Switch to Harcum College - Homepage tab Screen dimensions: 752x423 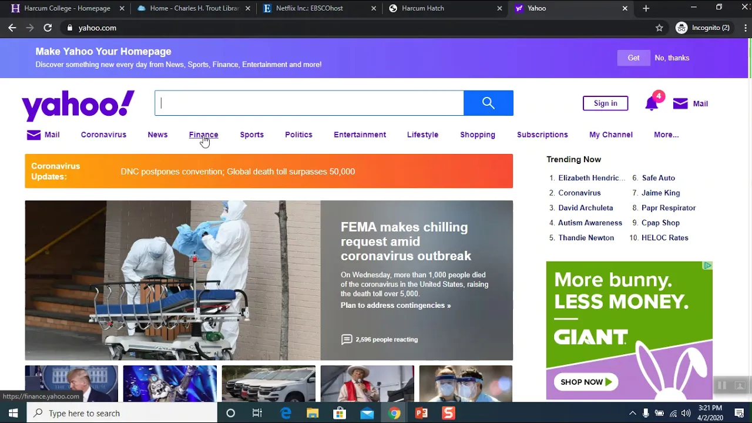pos(66,8)
